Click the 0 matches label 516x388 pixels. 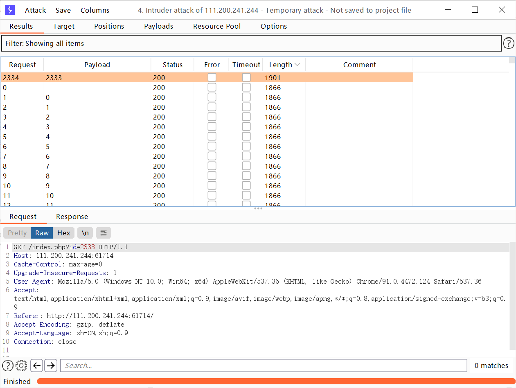point(491,365)
